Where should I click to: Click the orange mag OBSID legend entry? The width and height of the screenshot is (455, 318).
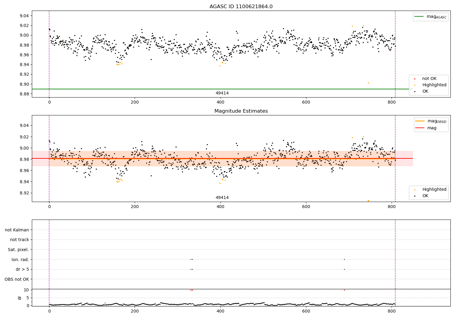tap(431, 121)
